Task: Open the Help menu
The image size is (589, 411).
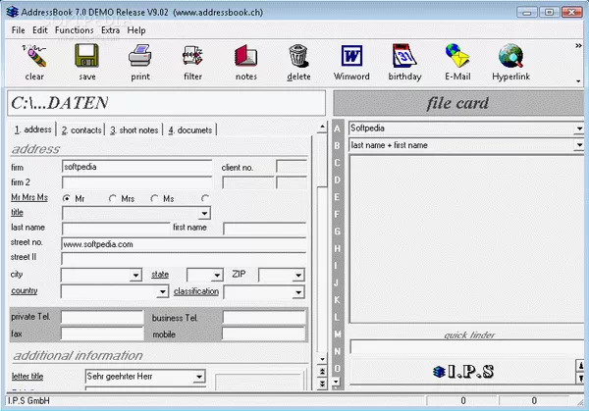Action: 136,30
